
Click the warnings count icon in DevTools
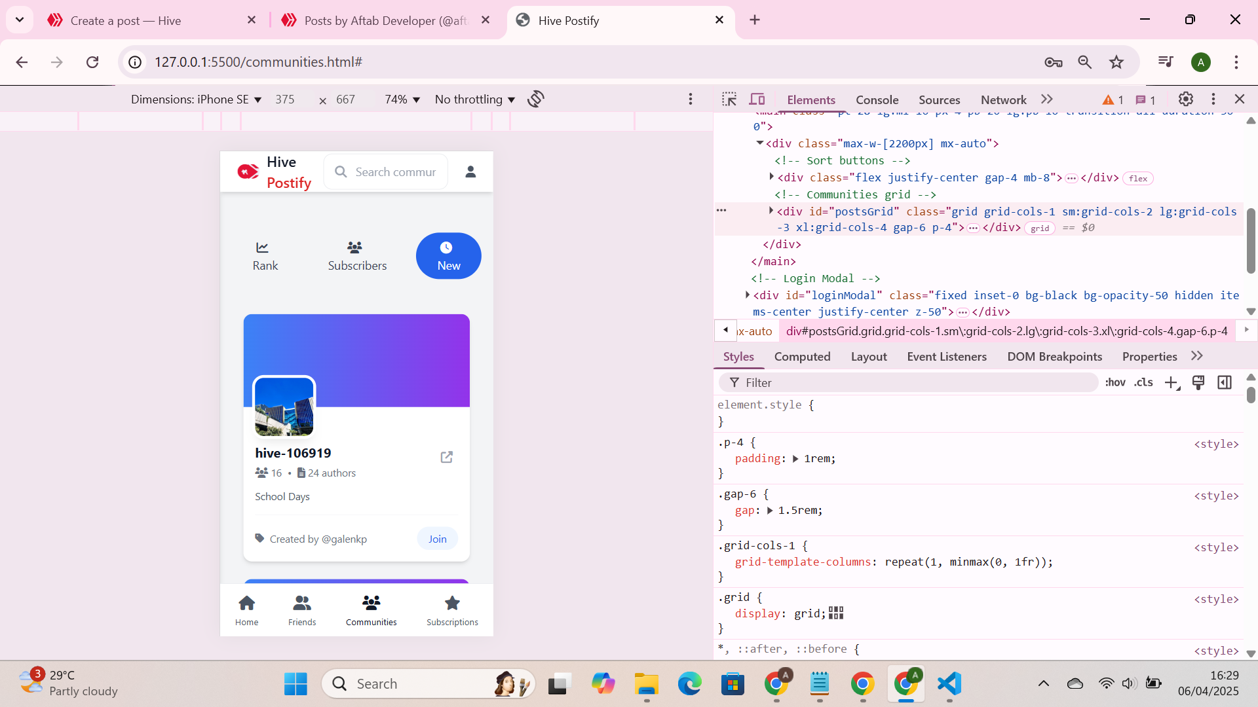pyautogui.click(x=1113, y=100)
